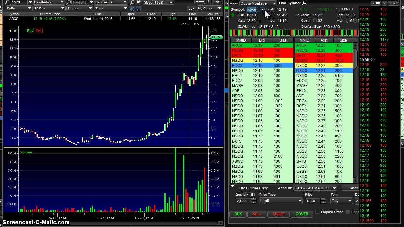Click the Current Price column header
Image resolution: width=404 pixels, height=227 pixels.
(x=50, y=14)
